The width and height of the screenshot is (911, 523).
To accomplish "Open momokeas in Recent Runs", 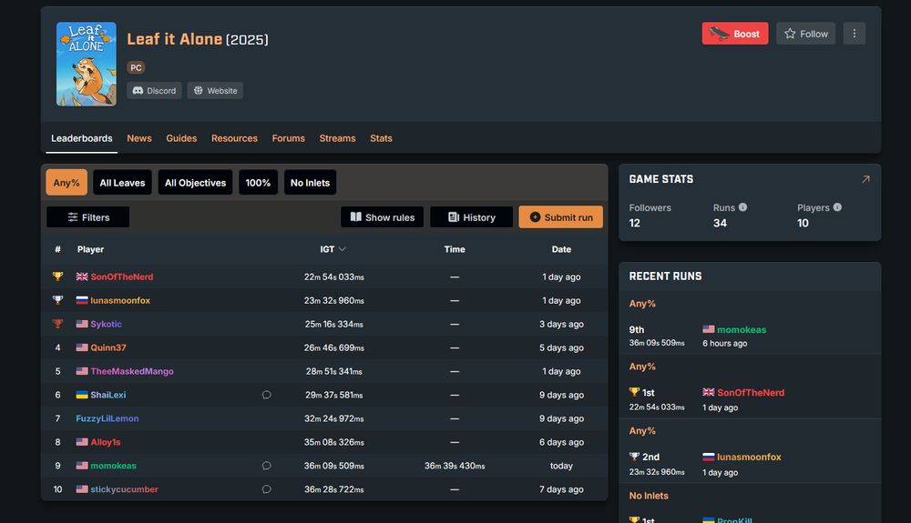I will click(742, 329).
